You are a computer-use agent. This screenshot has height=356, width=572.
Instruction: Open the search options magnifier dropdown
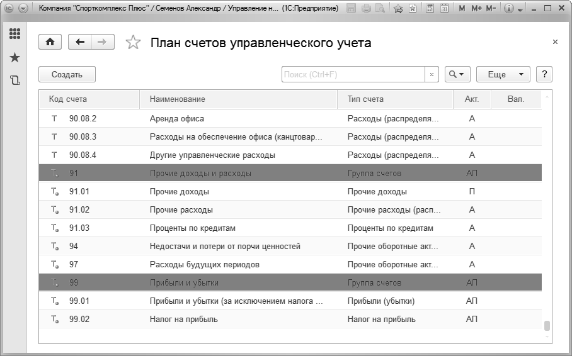pos(457,74)
